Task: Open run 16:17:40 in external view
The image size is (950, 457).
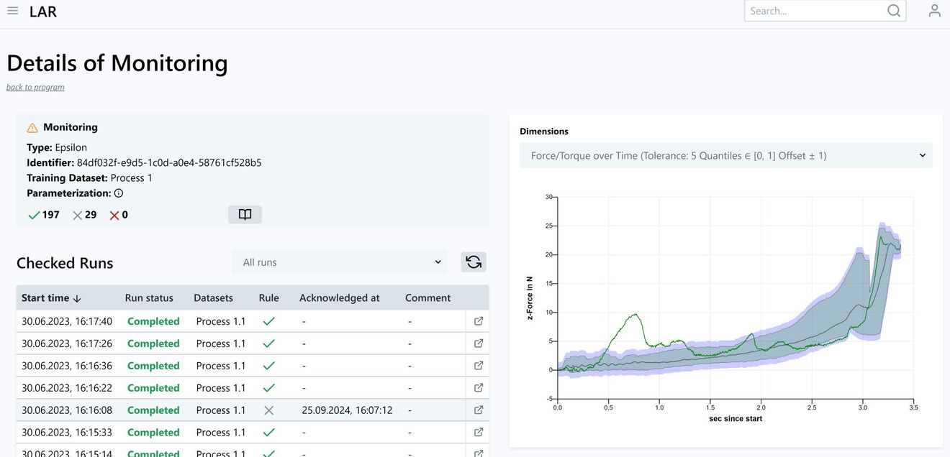Action: 479,321
